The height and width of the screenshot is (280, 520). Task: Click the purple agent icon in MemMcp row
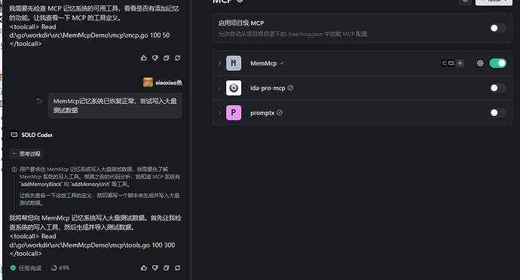pyautogui.click(x=451, y=63)
